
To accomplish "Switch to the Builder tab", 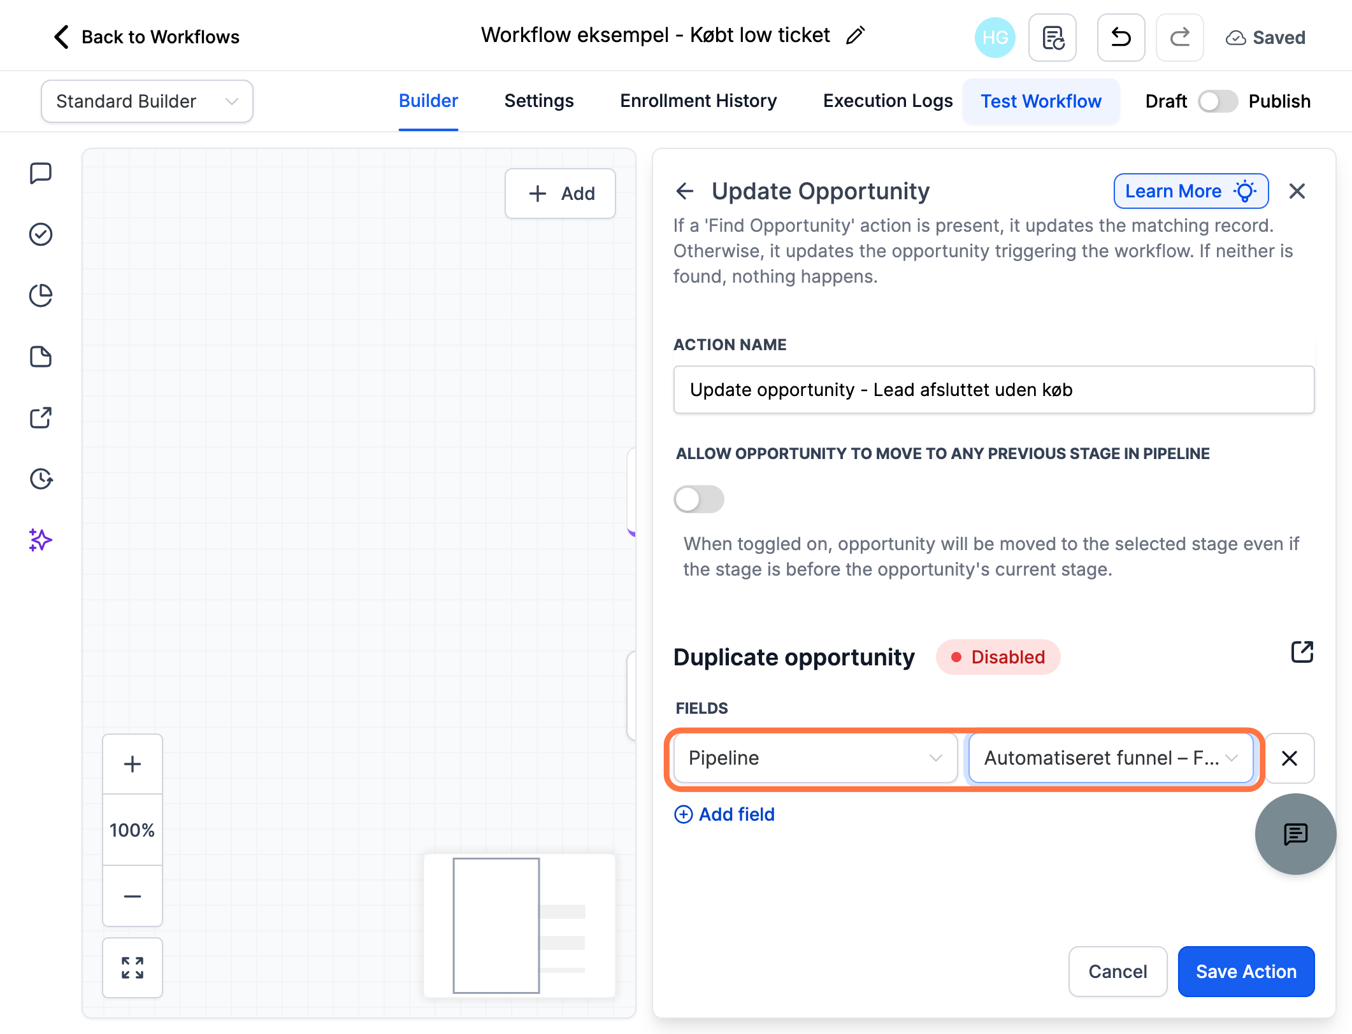I will pyautogui.click(x=428, y=101).
